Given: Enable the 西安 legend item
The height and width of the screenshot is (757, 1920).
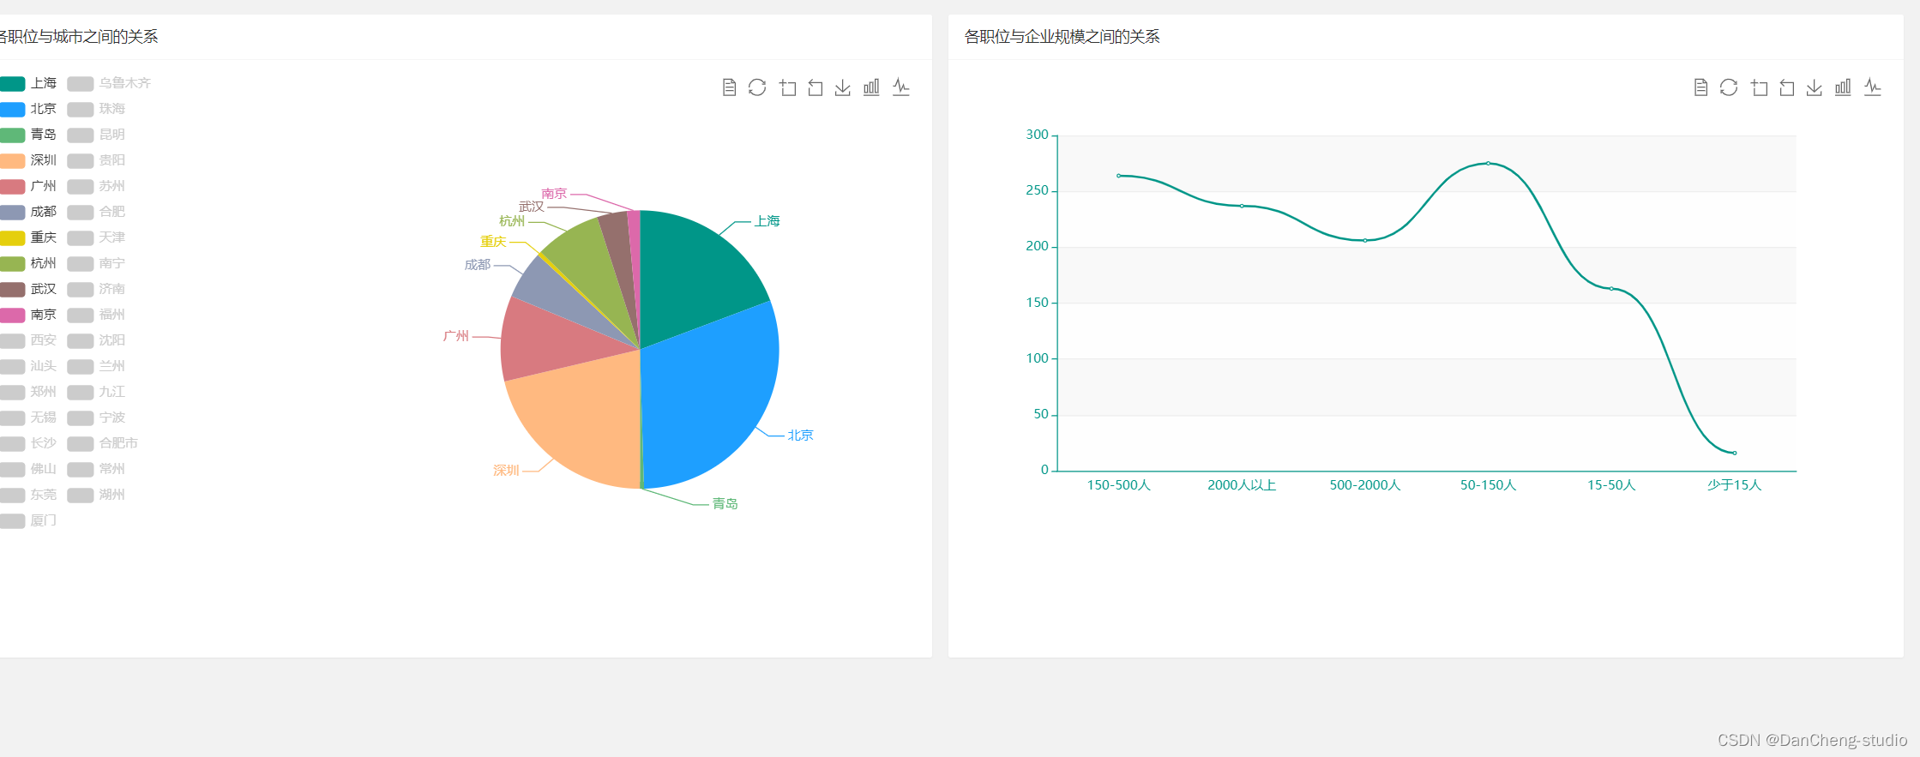Looking at the screenshot, I should [x=28, y=340].
